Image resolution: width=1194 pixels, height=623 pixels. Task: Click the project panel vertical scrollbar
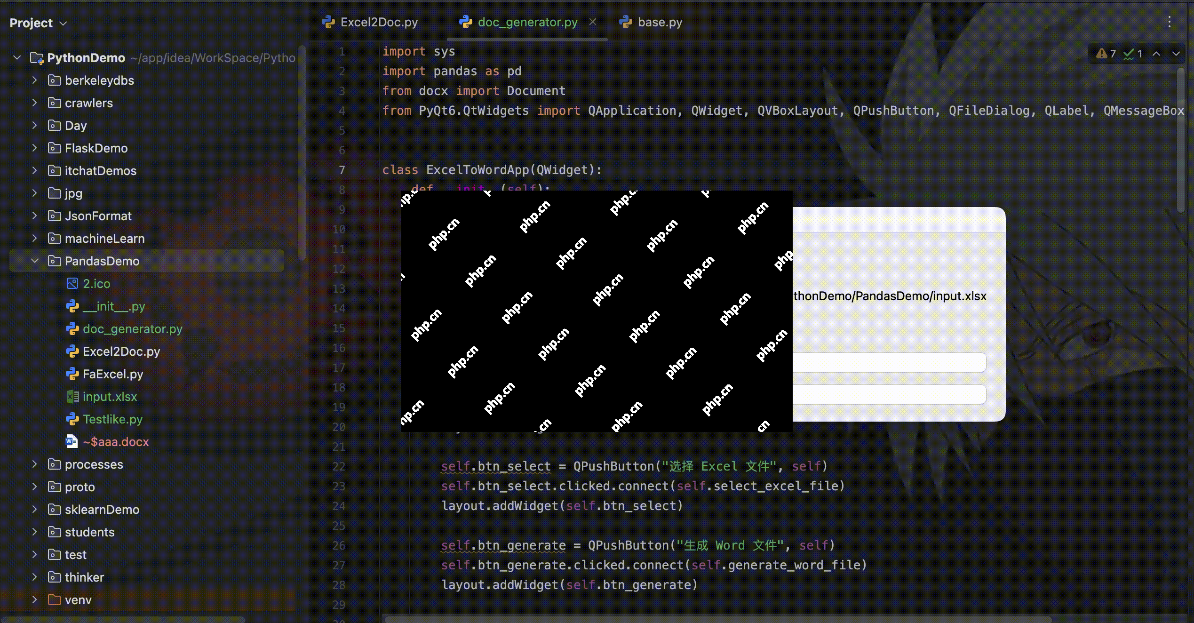(x=302, y=152)
